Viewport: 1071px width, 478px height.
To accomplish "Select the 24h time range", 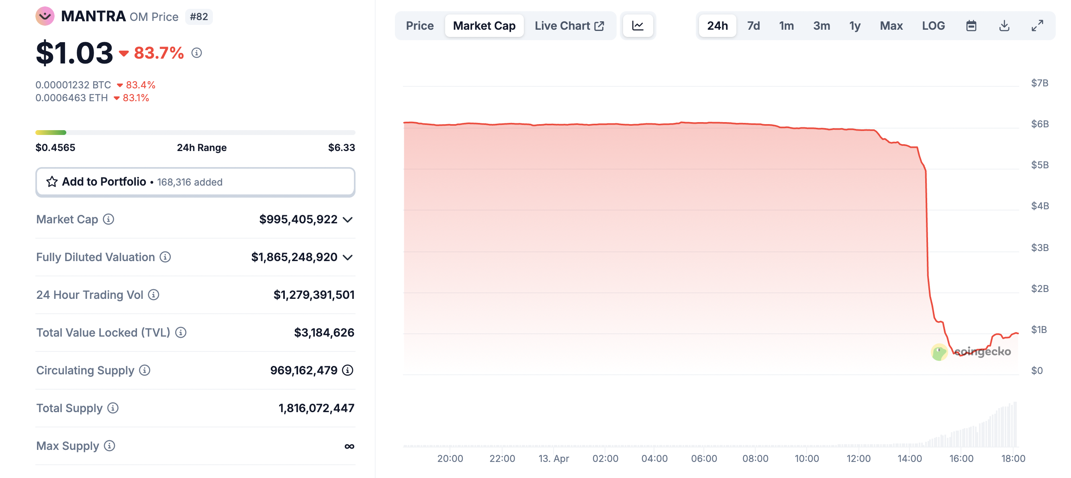I will click(717, 25).
